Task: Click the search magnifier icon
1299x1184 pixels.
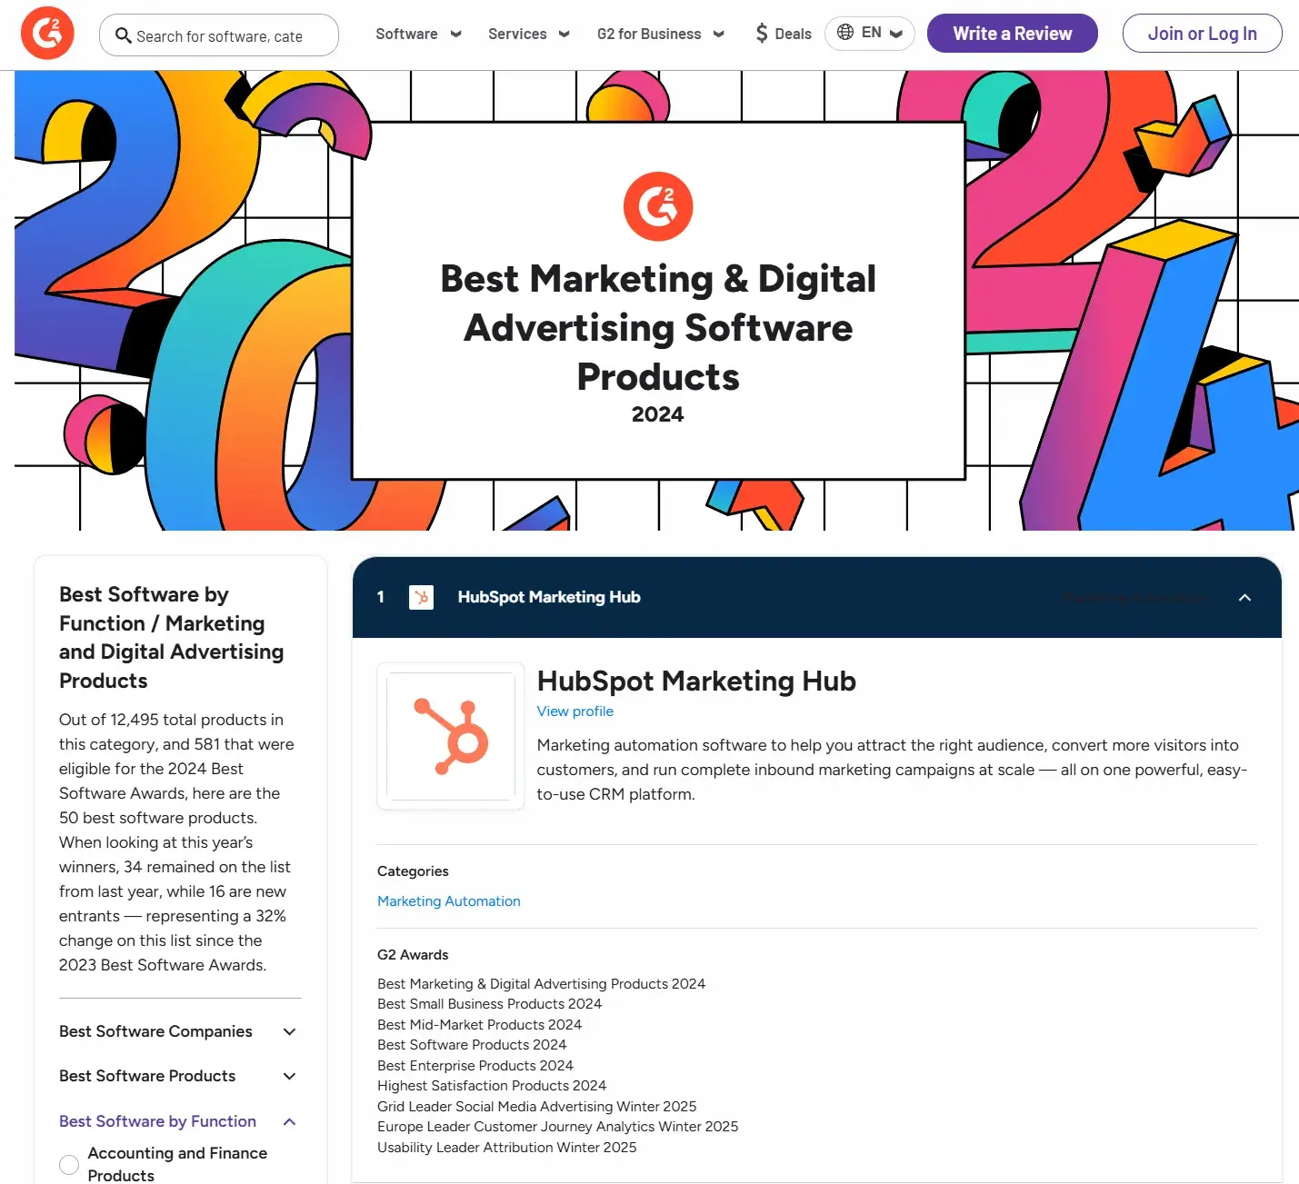Action: (123, 35)
